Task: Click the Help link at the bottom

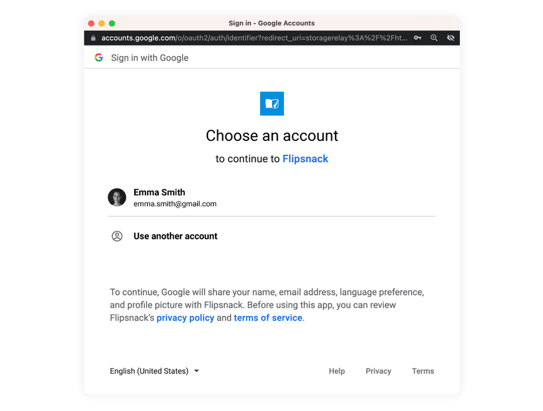Action: click(337, 371)
